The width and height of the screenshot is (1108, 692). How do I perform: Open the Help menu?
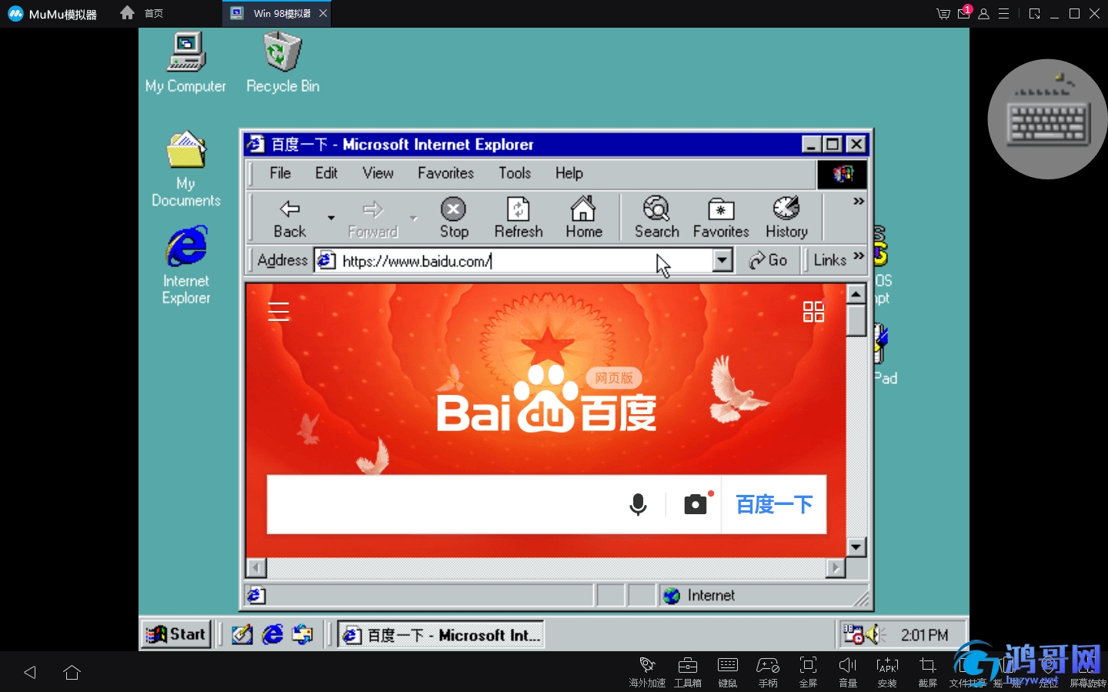[569, 173]
